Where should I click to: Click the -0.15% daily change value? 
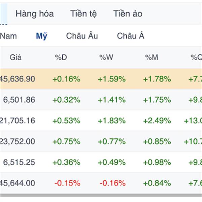click(x=67, y=183)
